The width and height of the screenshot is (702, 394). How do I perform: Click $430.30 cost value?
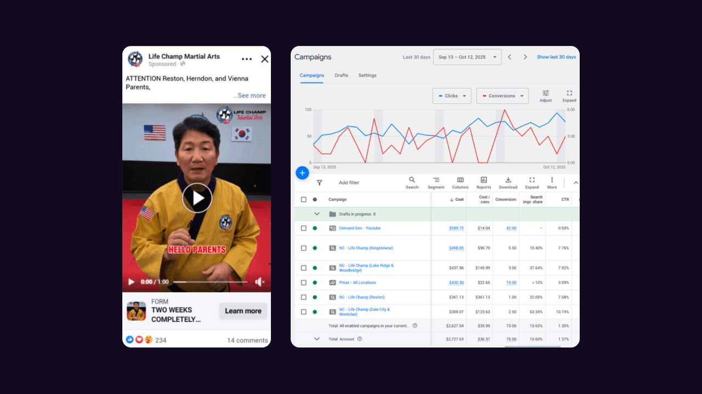pos(456,283)
